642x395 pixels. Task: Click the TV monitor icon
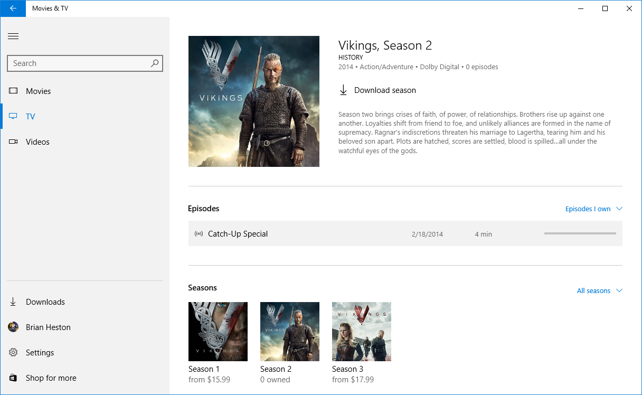click(x=13, y=116)
